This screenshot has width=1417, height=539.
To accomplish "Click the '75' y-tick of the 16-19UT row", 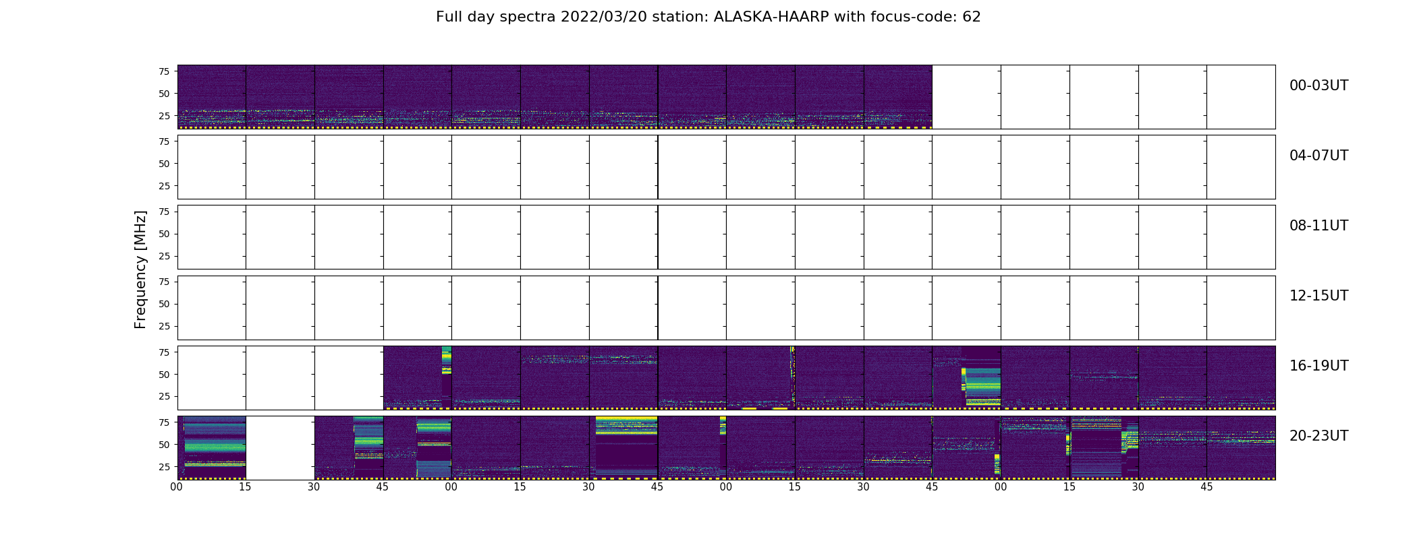I will pos(164,352).
